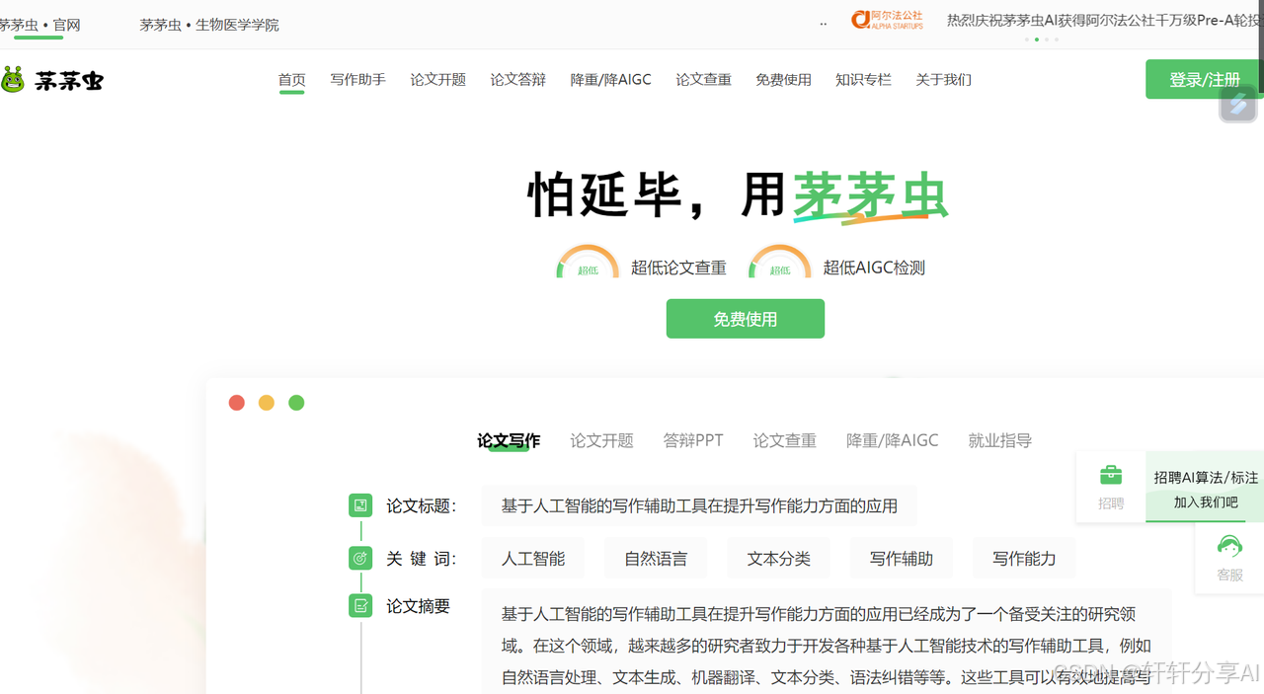Click the 论文摘要 edit icon

360,605
